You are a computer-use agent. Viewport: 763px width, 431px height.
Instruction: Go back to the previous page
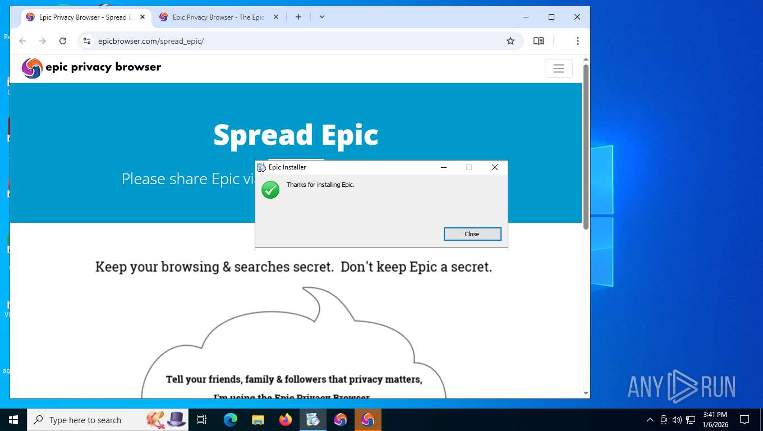22,41
